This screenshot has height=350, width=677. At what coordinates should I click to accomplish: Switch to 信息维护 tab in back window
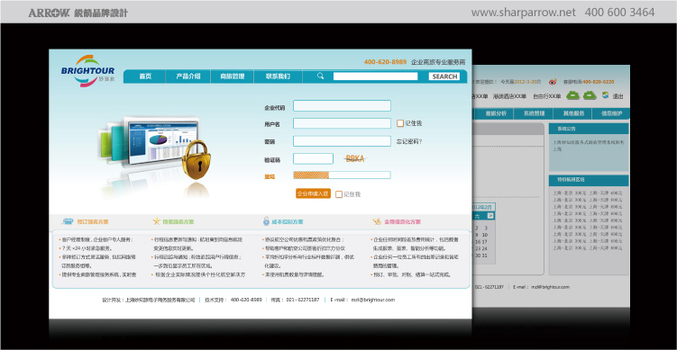coord(611,113)
